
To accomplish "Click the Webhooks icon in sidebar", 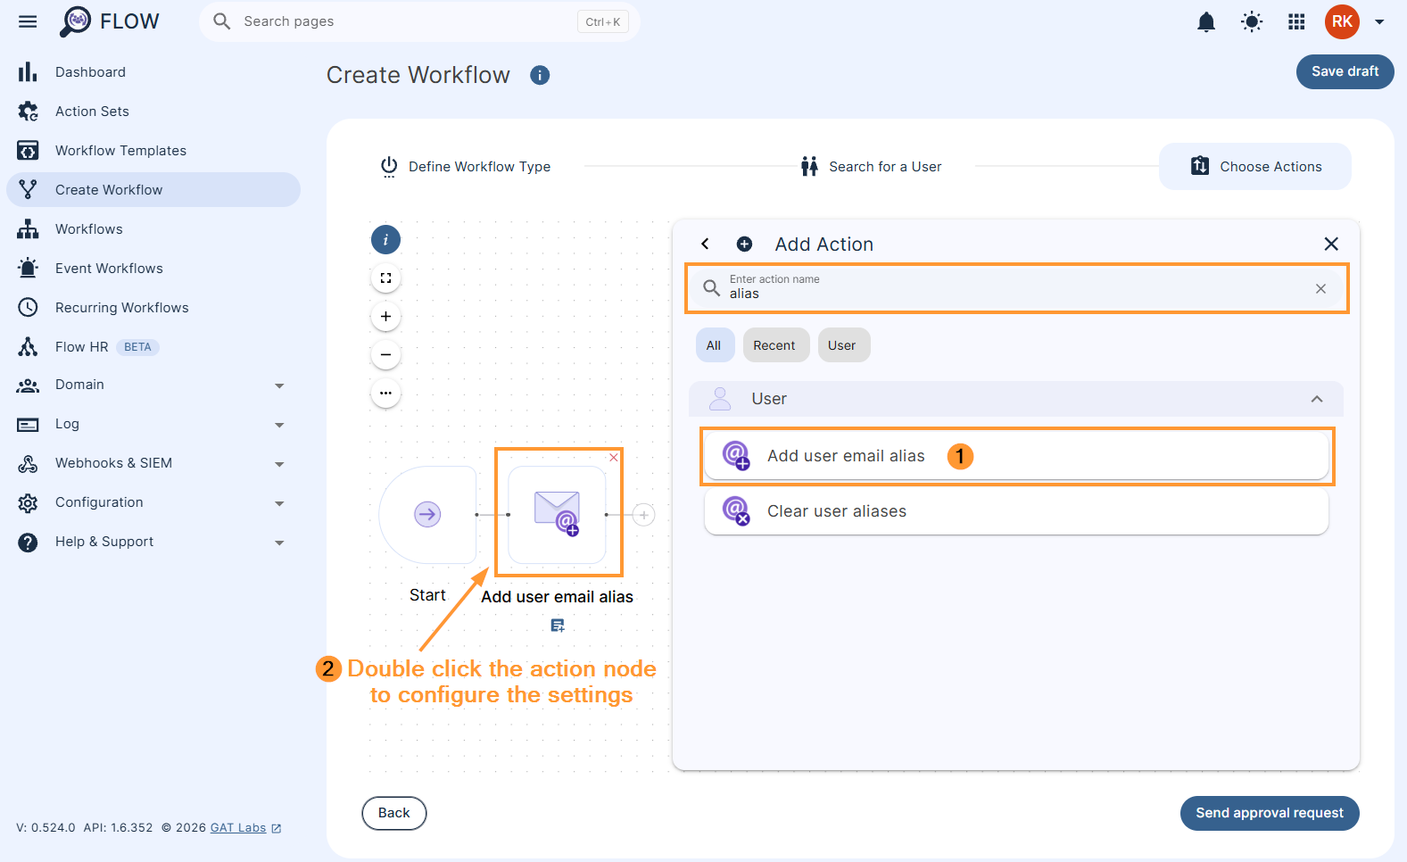I will point(28,463).
